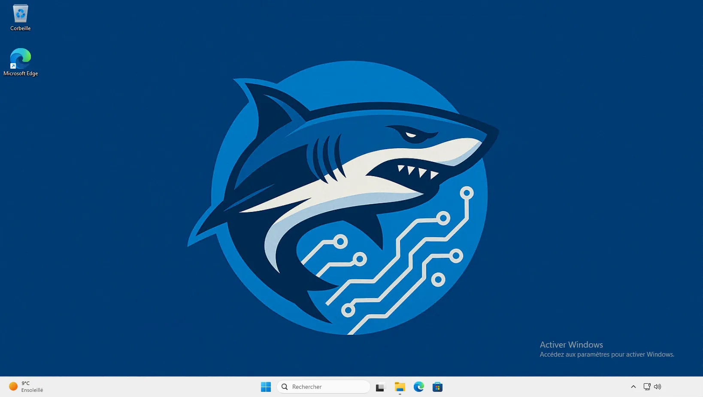Click the Activer Windows watermark title
Image resolution: width=703 pixels, height=397 pixels.
[571, 345]
